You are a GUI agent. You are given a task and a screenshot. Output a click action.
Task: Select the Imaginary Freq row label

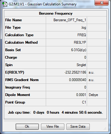(17, 87)
